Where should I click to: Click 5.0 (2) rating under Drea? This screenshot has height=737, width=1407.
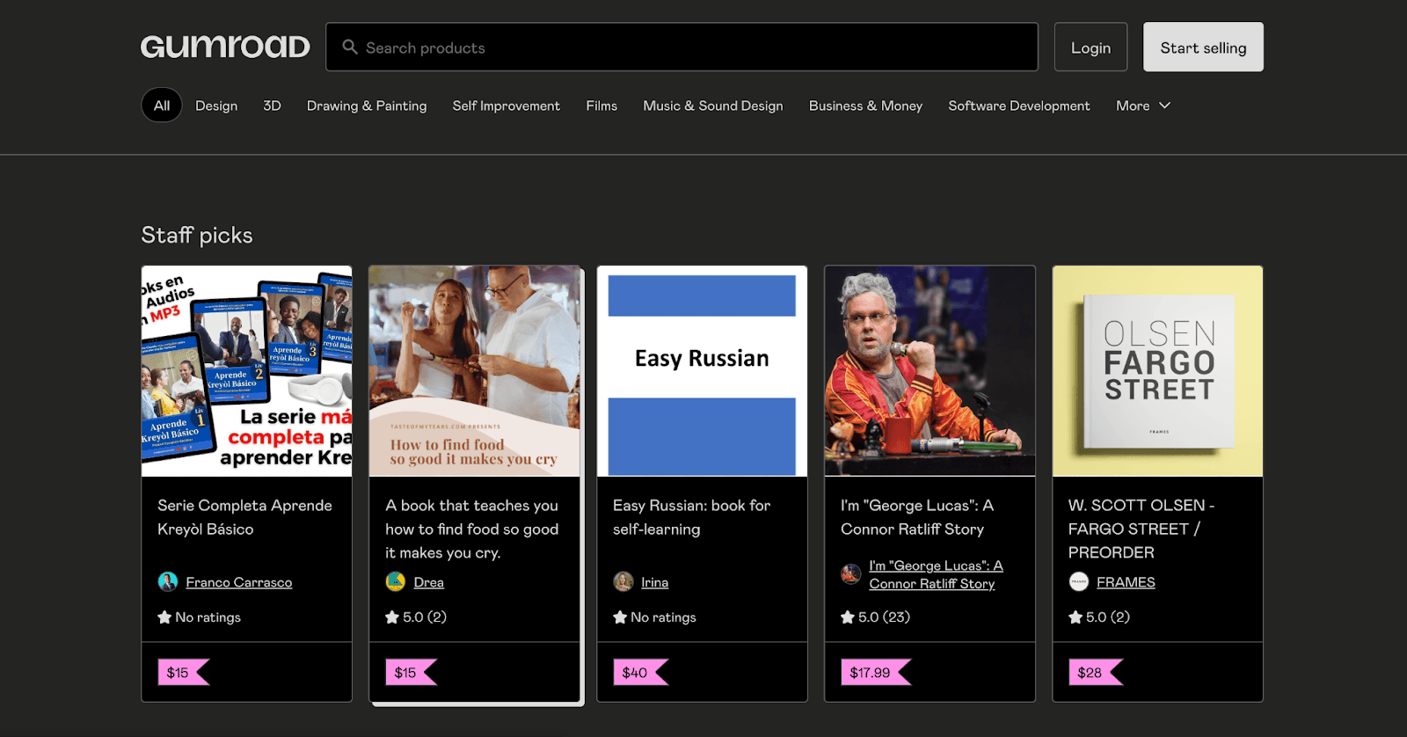(425, 617)
